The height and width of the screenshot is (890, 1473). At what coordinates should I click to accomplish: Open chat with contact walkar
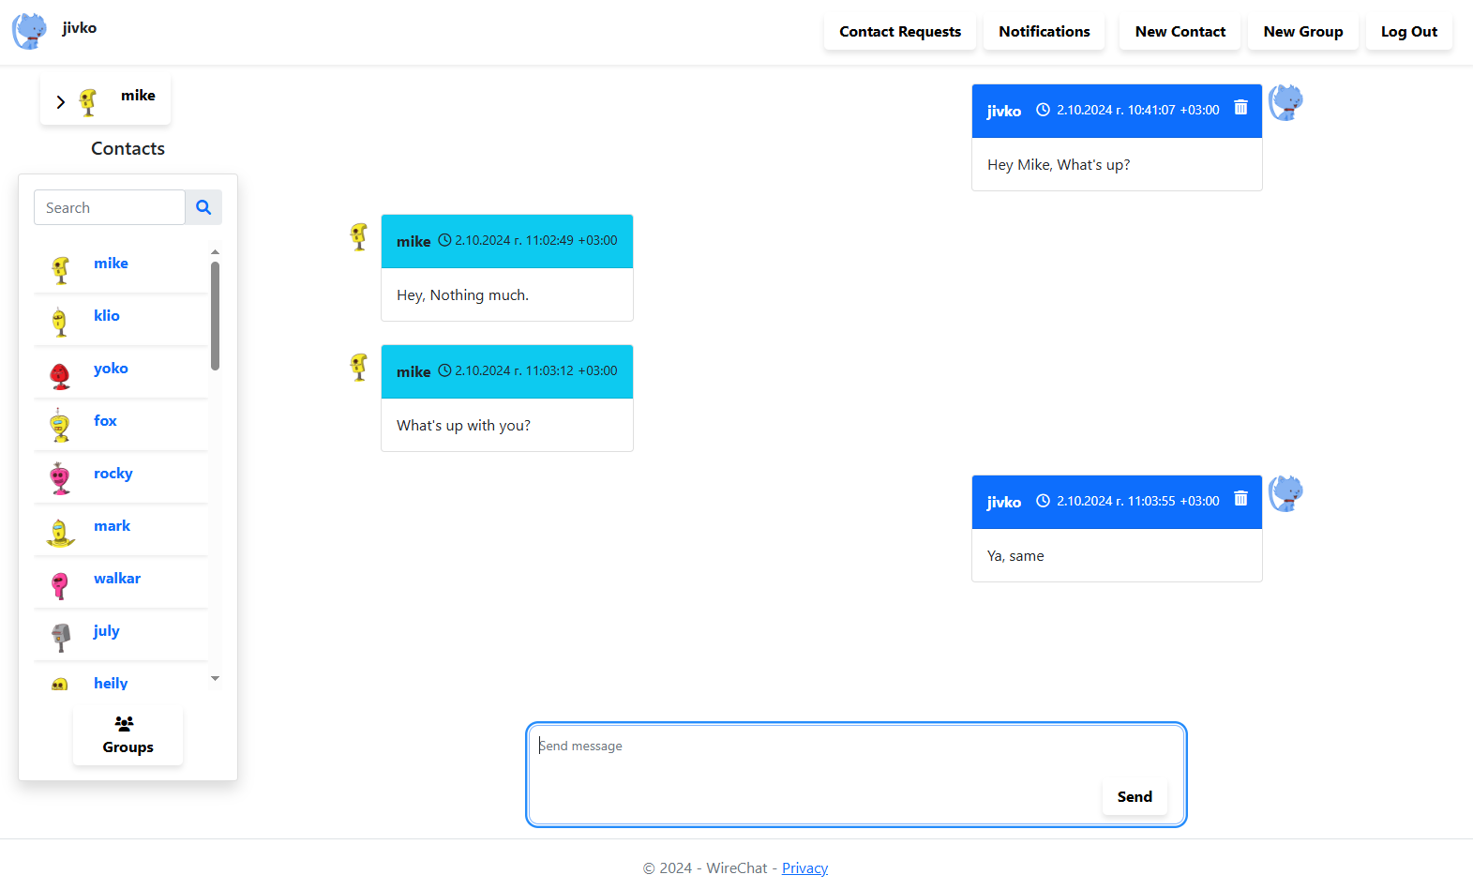click(117, 579)
